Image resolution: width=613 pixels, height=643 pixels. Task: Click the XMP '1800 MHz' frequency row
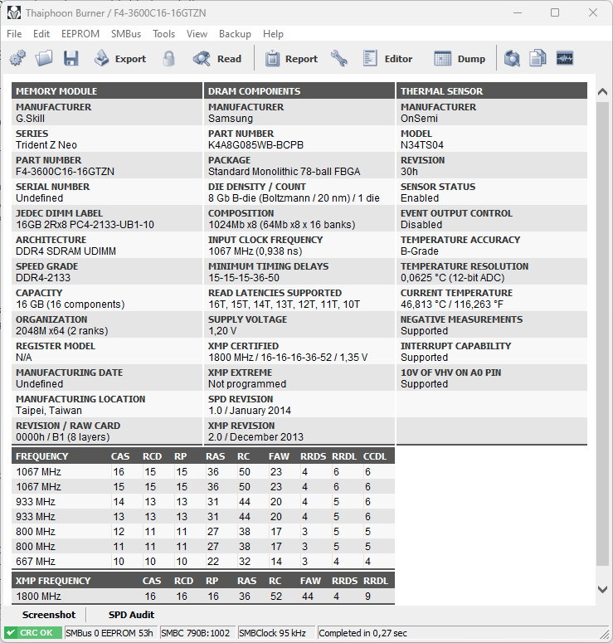point(203,597)
